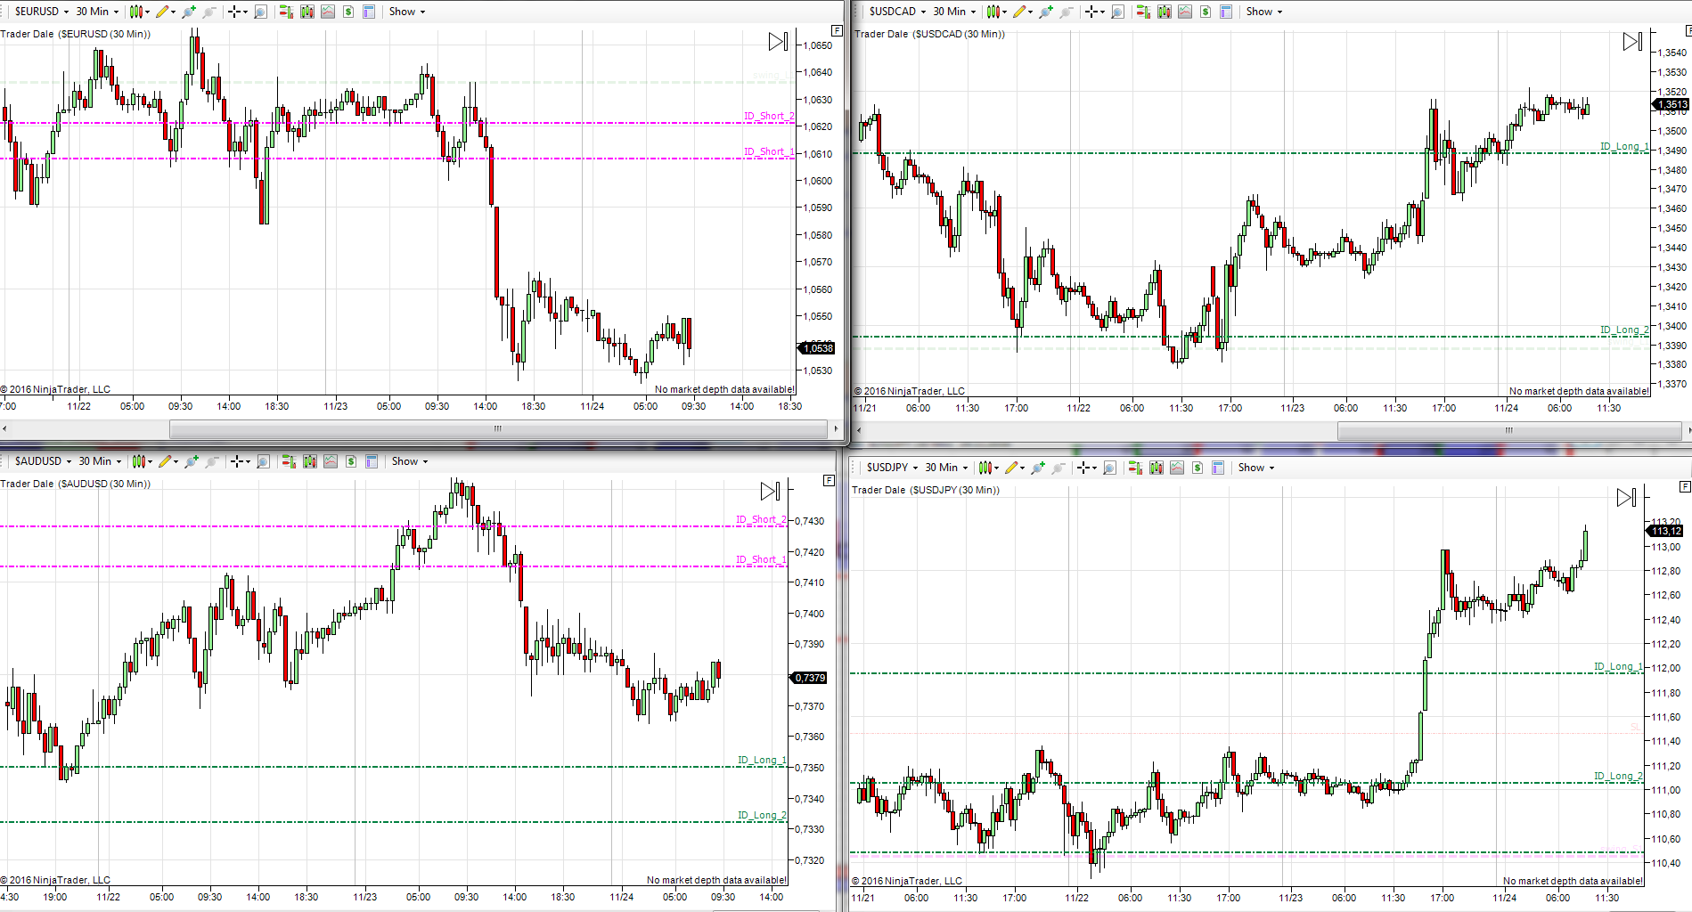The image size is (1692, 912).
Task: Select the 0,7379 price marker on AUDUSD
Action: (808, 678)
